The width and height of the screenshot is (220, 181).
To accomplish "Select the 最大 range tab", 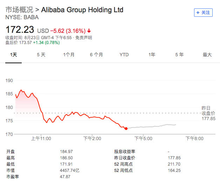I will click(x=207, y=55).
